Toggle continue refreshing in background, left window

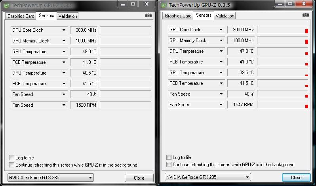coord(12,165)
